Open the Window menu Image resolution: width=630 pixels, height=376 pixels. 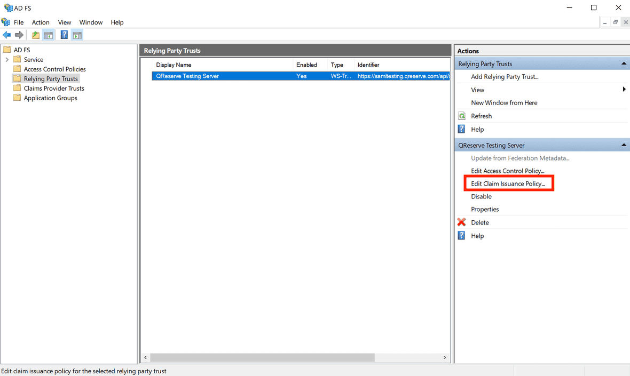tap(91, 22)
